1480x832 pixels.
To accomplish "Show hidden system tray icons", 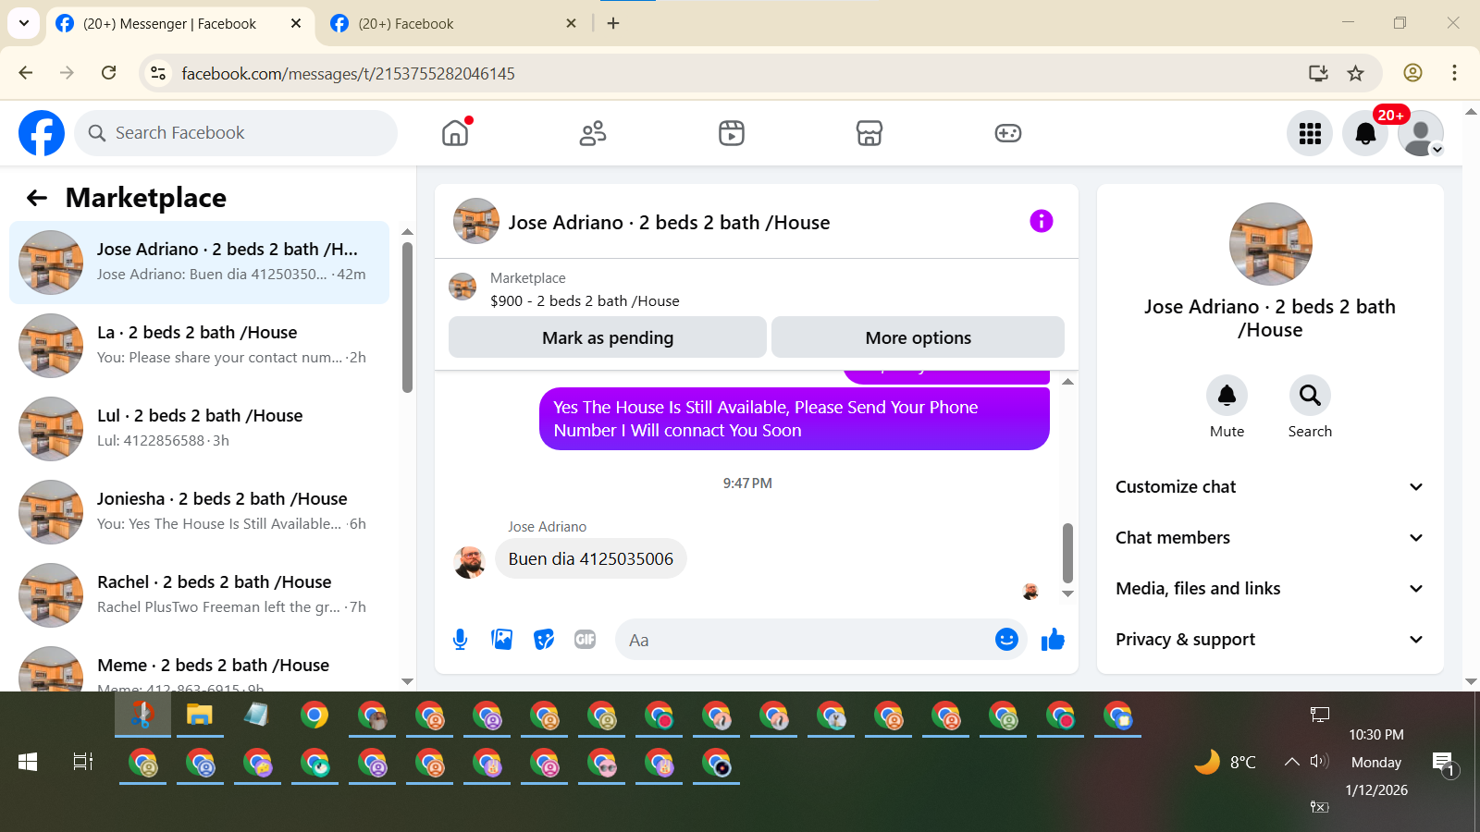I will [x=1291, y=762].
